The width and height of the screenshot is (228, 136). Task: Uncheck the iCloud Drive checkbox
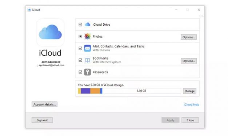pos(80,25)
